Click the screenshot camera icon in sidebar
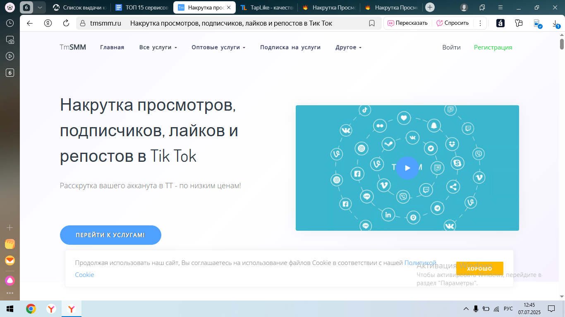 click(x=10, y=40)
